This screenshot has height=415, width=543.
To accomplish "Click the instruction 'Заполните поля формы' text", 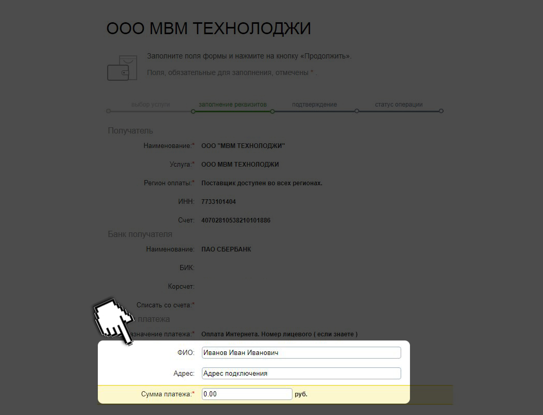I will pos(250,56).
